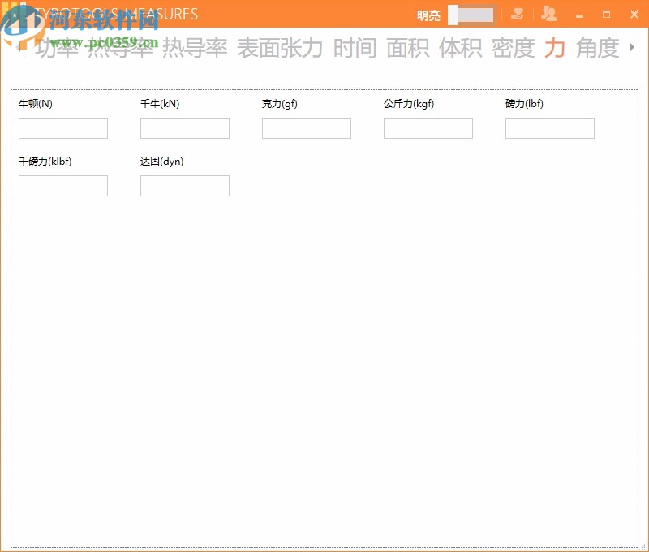Select the 面积 tab

(408, 48)
